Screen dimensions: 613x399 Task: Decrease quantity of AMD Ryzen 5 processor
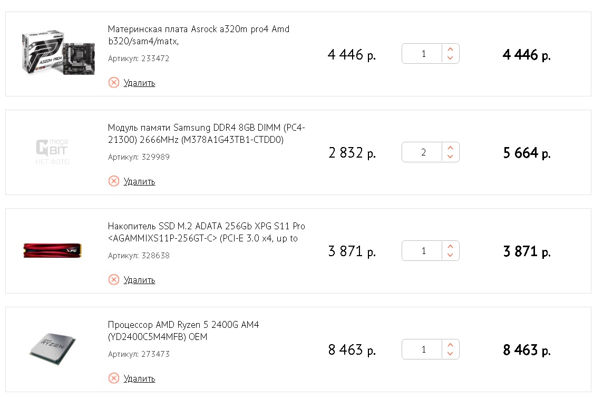450,354
